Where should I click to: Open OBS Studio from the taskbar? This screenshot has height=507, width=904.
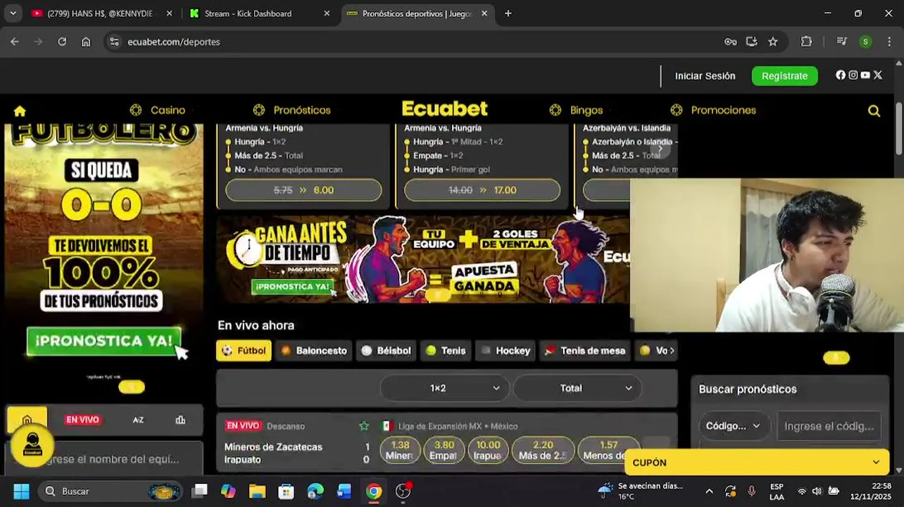[x=403, y=491]
